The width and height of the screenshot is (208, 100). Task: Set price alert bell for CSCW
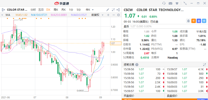coord(188,21)
